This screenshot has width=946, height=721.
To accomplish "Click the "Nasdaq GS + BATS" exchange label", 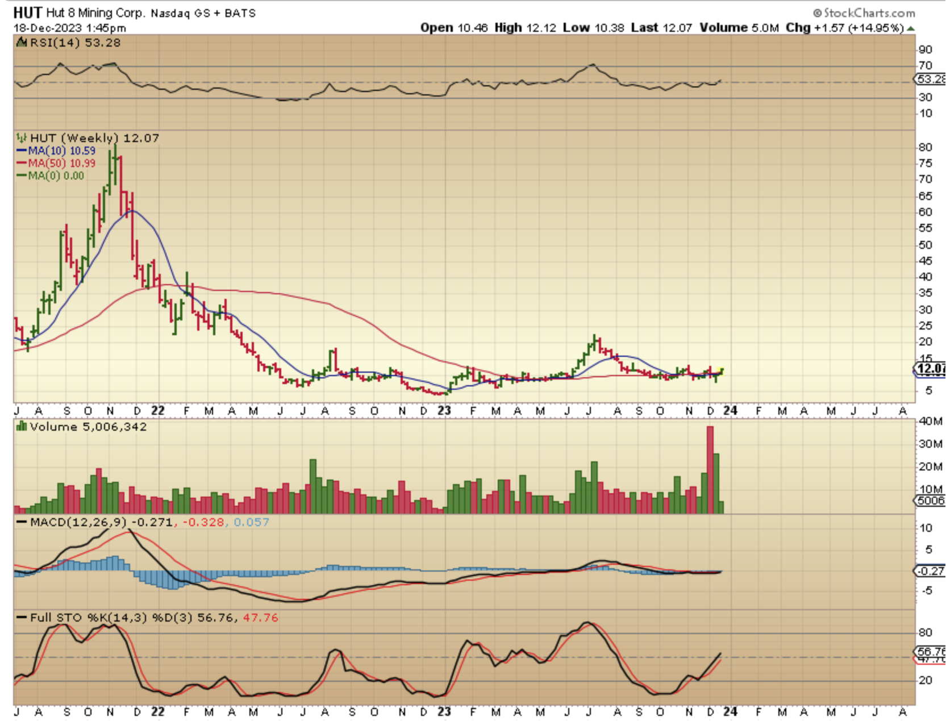I will click(203, 13).
